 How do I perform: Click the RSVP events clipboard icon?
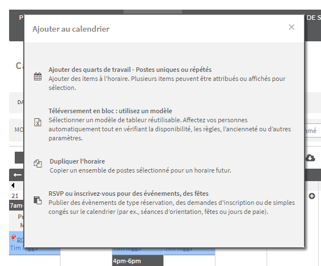click(37, 200)
